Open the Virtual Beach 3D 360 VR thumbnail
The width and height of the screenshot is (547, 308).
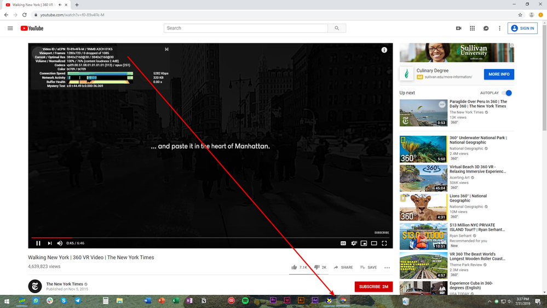tap(423, 178)
